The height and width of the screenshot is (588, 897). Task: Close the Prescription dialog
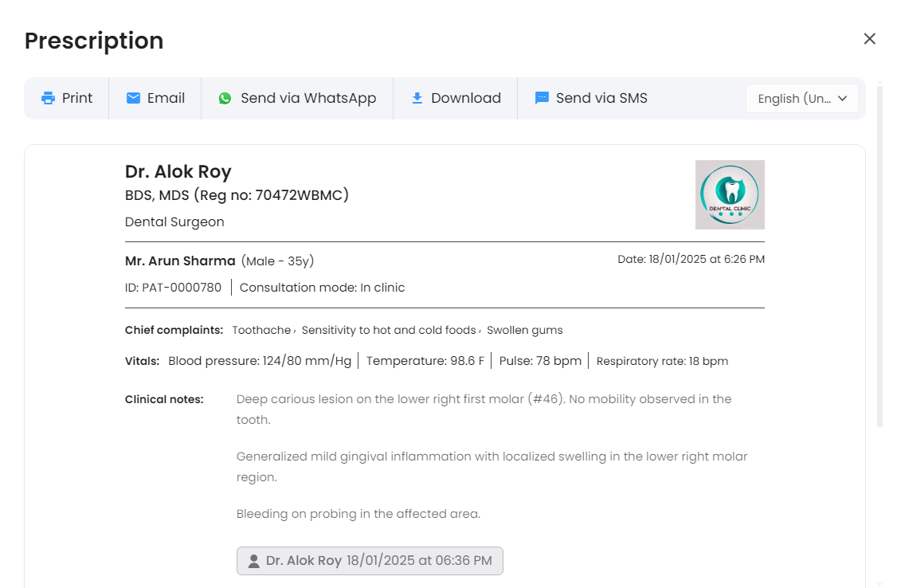(869, 39)
